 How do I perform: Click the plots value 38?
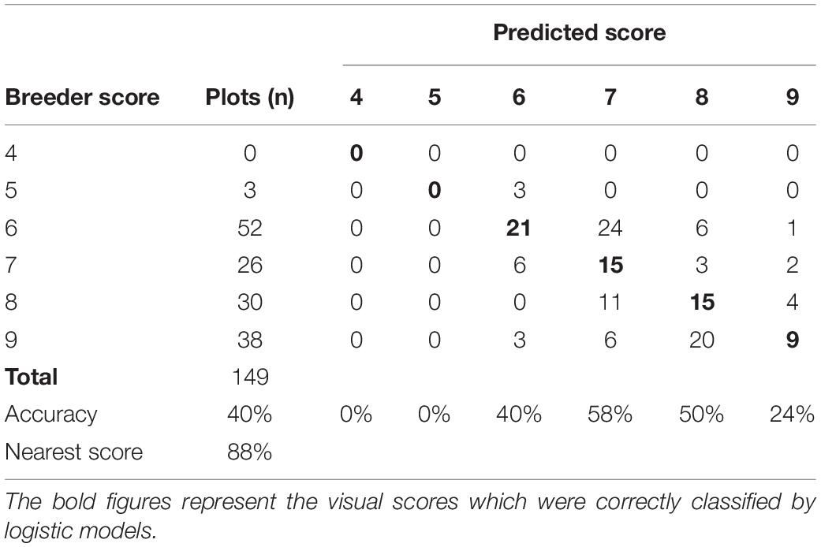(x=250, y=340)
